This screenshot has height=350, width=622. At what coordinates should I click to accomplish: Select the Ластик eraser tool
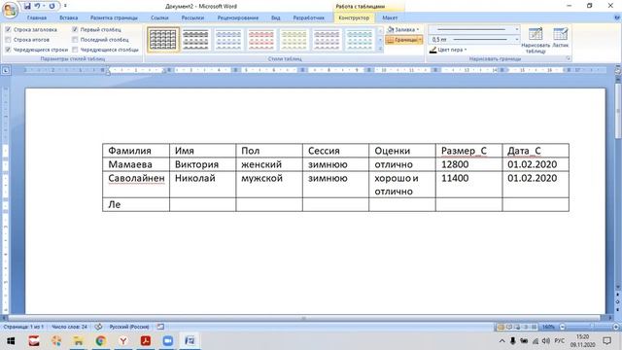[x=561, y=38]
